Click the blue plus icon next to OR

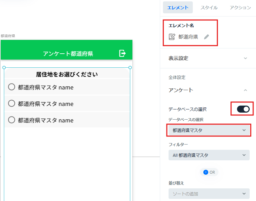206,172
